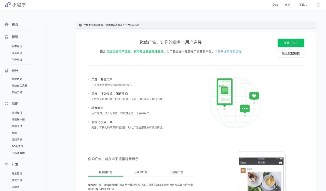The width and height of the screenshot is (326, 191).
Task: Click the 系统化投放工具 bullet text
Action: pos(102,122)
